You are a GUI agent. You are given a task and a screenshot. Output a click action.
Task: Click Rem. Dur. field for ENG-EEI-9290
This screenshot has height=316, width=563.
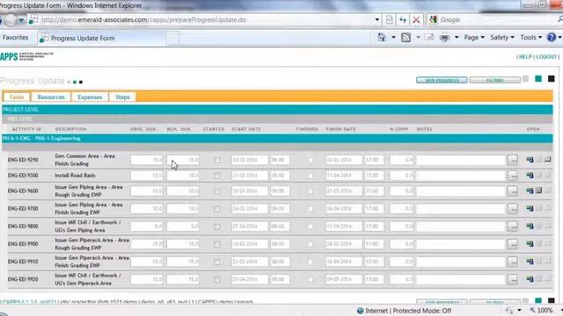pos(183,160)
